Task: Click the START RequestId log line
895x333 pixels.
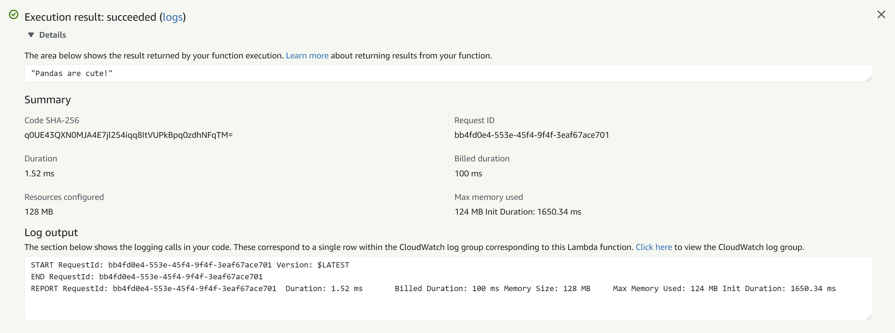Action: pos(190,265)
